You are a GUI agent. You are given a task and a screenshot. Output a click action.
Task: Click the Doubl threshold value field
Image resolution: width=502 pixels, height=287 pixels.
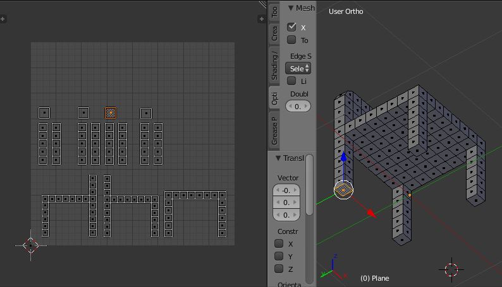[298, 107]
